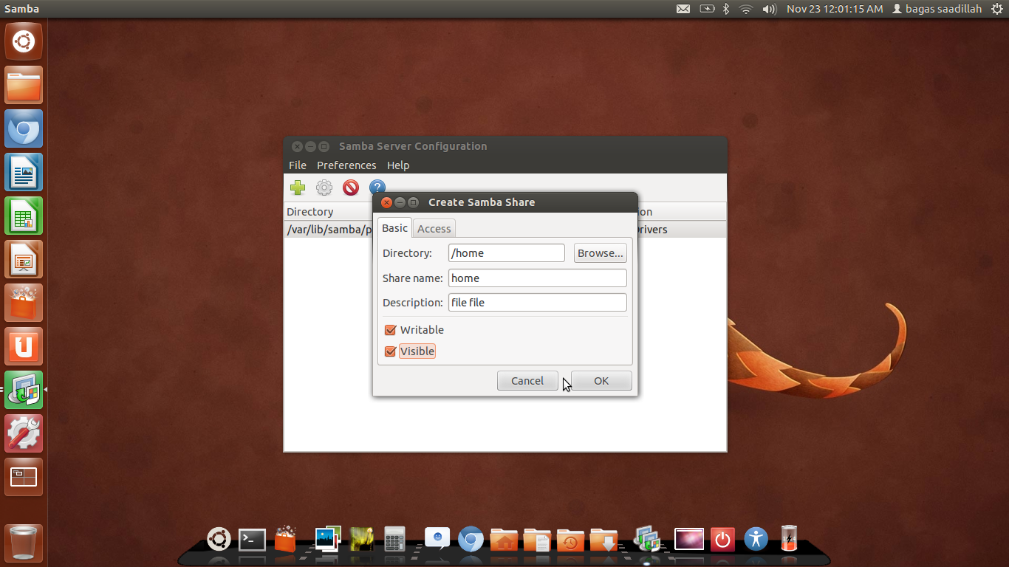Open the chat messenger dock icon
Image resolution: width=1009 pixels, height=567 pixels.
tap(437, 538)
